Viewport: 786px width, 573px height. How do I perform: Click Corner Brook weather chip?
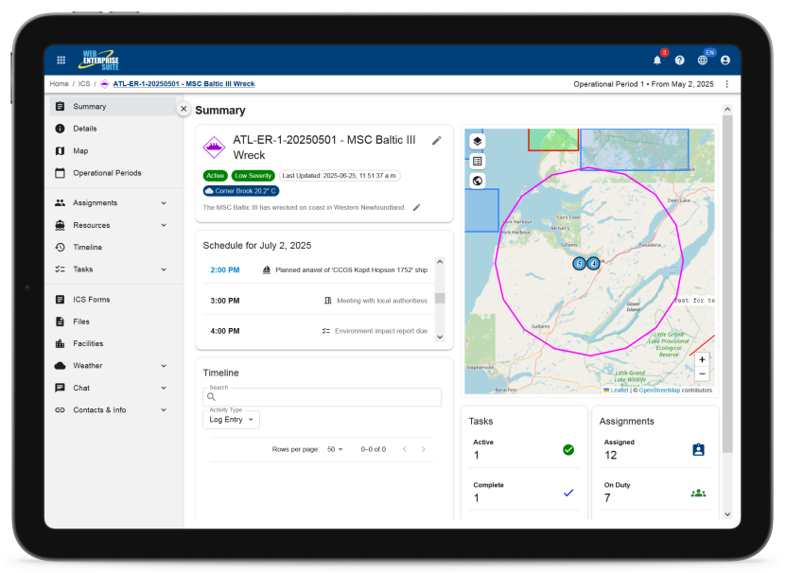pos(241,191)
